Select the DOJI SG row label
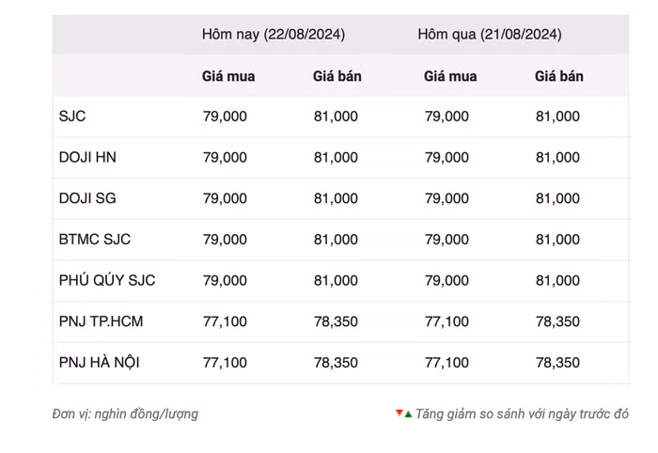This screenshot has height=453, width=658. pyautogui.click(x=87, y=198)
